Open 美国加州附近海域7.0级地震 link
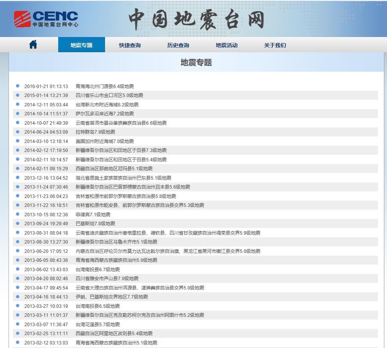 click(105, 141)
